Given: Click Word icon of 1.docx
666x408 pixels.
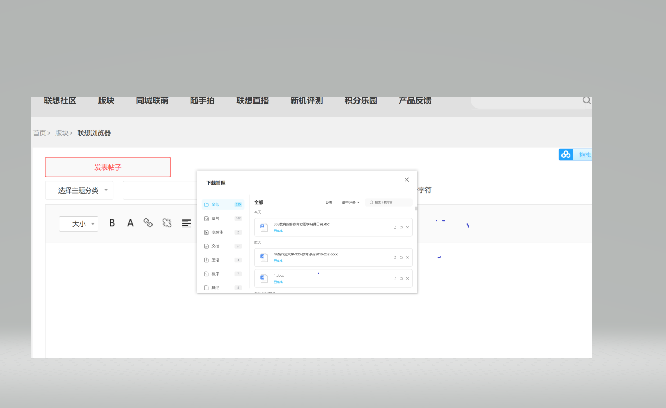Looking at the screenshot, I should click(264, 278).
